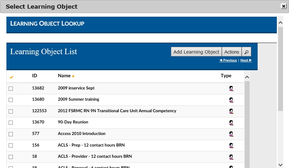Click type icon for ACLS - Prep row
The image size is (289, 168).
231,146
